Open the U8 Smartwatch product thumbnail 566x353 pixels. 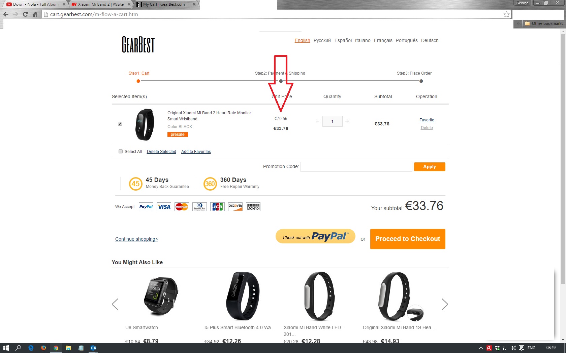point(161,296)
